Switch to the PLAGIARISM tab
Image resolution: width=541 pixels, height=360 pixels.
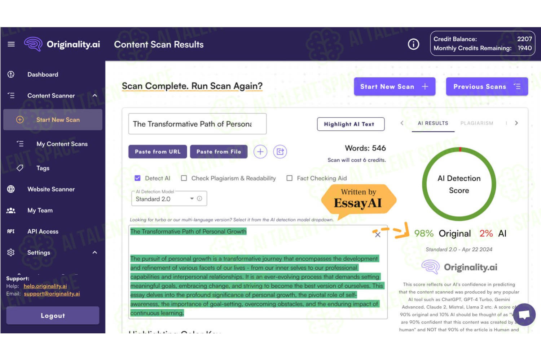tap(477, 123)
